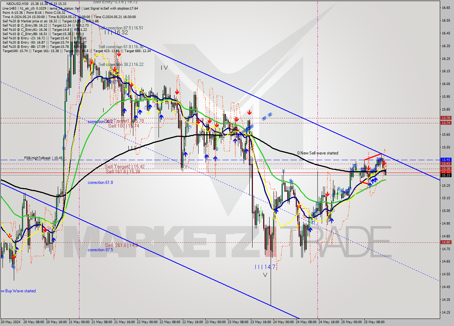This screenshot has height=326, width=454.
Task: Select the blue 'correction 87.5' label
Action: click(x=100, y=250)
